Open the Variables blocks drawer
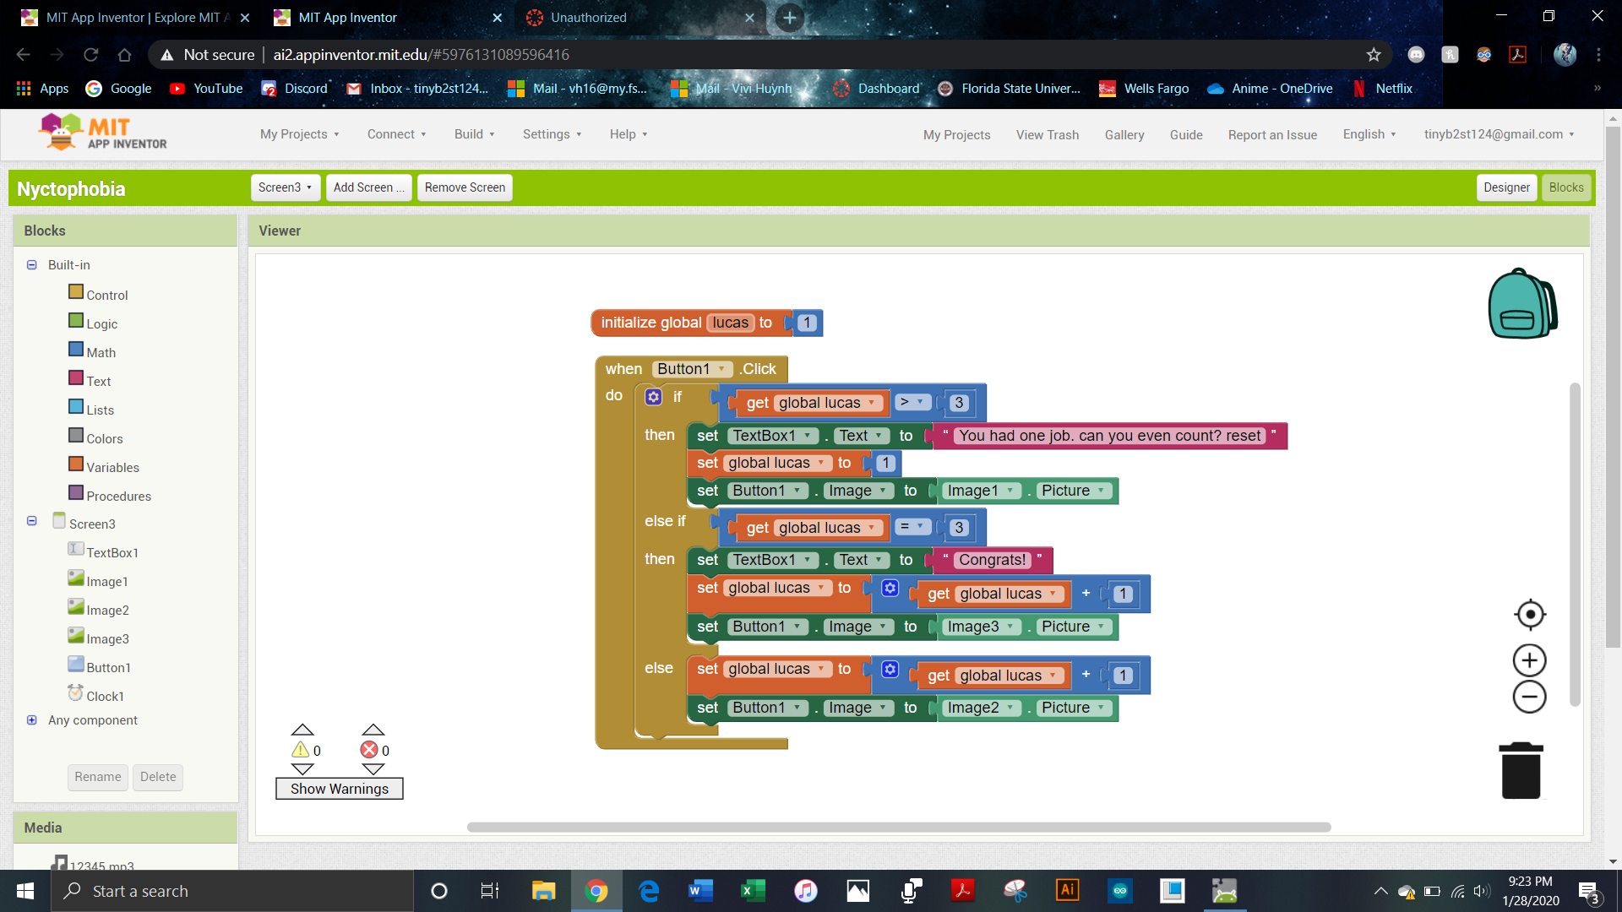Viewport: 1622px width, 912px height. [x=112, y=467]
